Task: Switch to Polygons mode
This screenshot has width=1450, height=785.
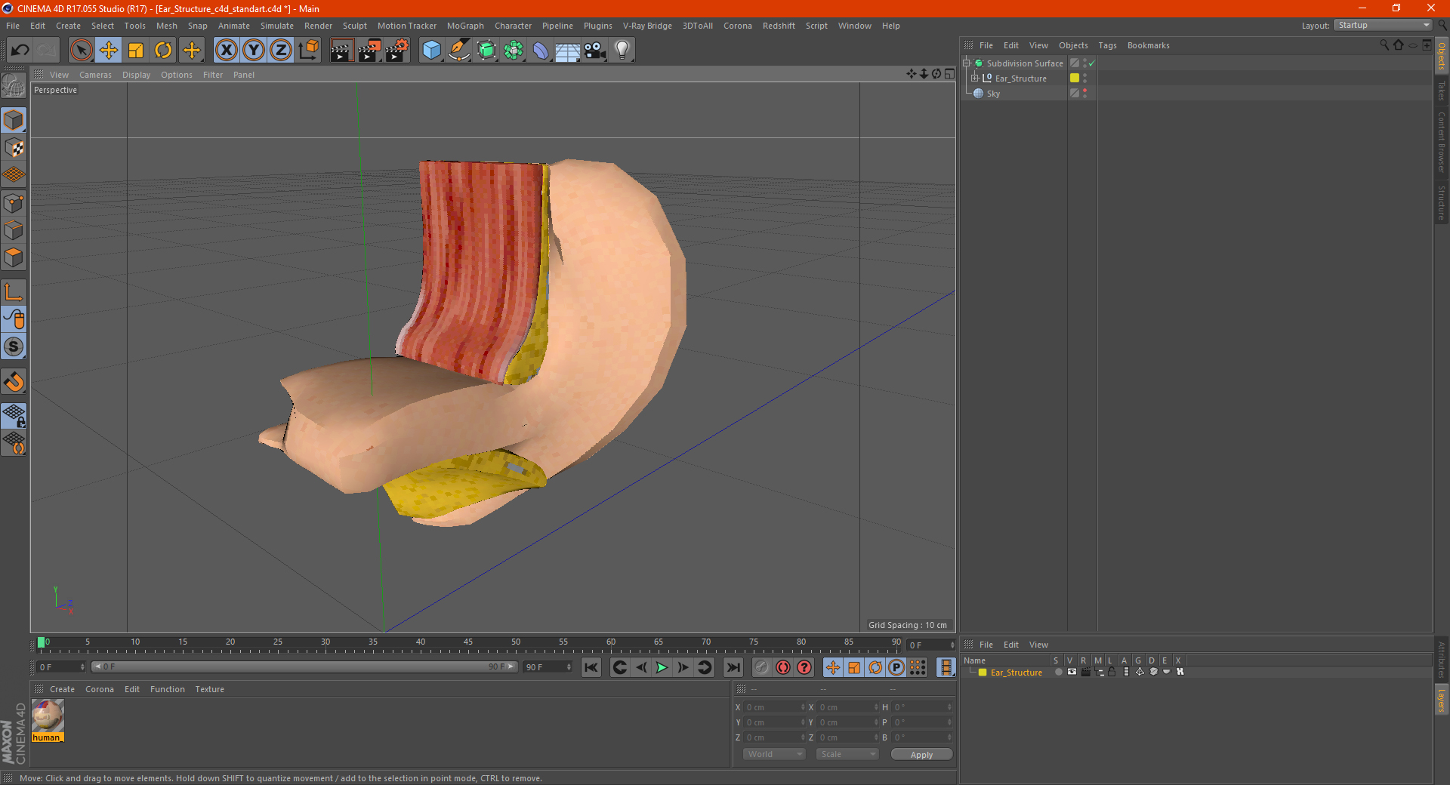Action: (14, 257)
